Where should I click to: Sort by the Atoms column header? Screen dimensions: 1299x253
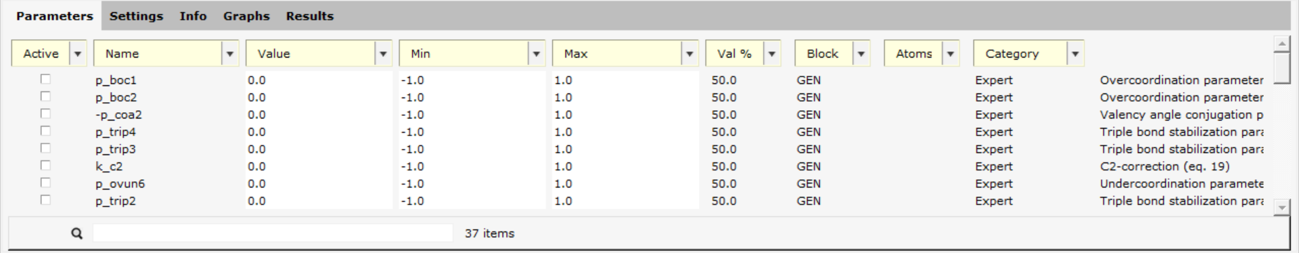[x=913, y=53]
